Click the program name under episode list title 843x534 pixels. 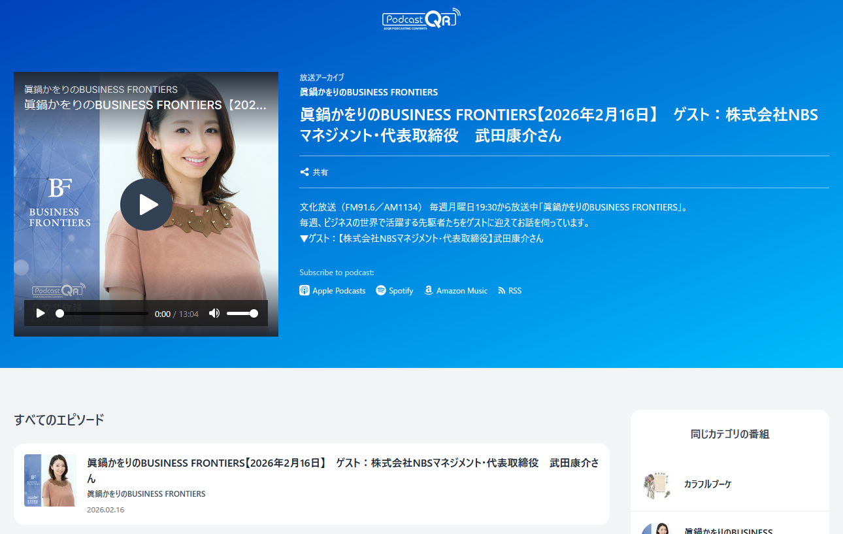click(x=146, y=494)
